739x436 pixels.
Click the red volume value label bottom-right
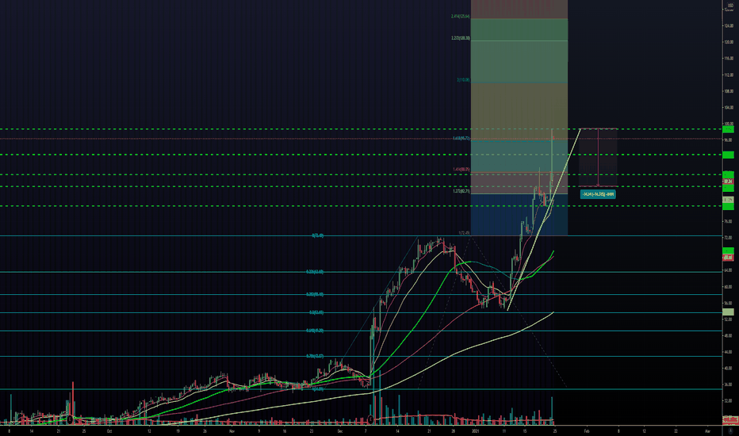(729, 419)
